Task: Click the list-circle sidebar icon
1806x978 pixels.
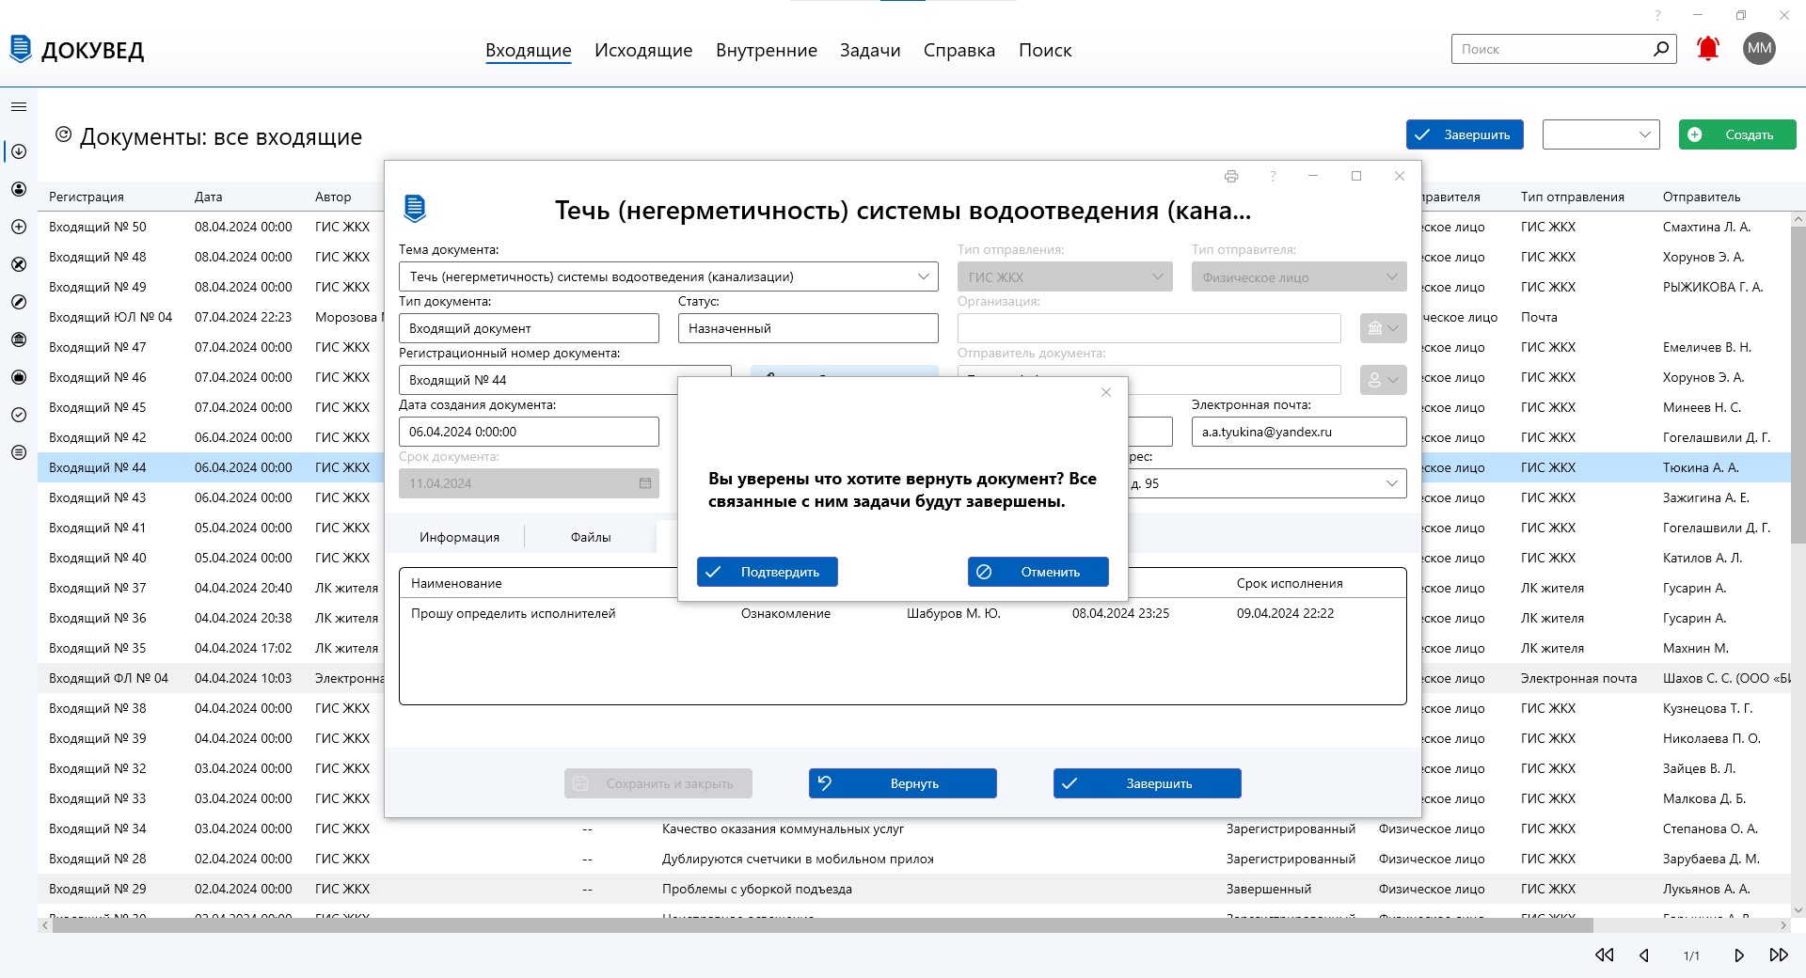Action: pos(19,452)
